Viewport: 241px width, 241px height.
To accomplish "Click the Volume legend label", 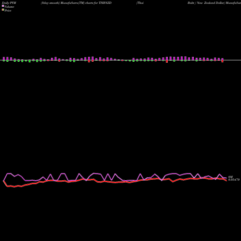I will pos(9,7).
